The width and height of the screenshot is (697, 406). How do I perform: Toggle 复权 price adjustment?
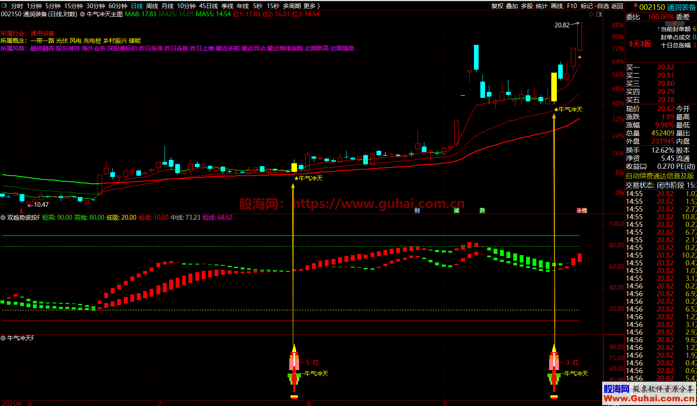tap(497, 6)
